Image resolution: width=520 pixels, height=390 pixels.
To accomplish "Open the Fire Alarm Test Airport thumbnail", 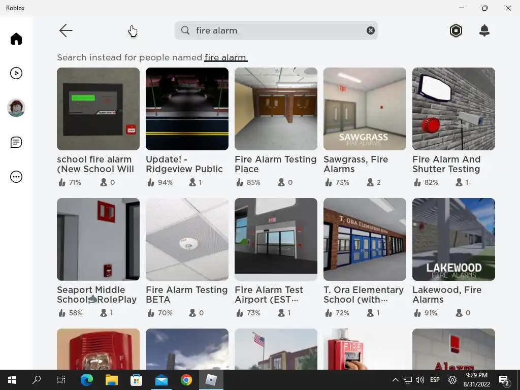I will point(276,240).
